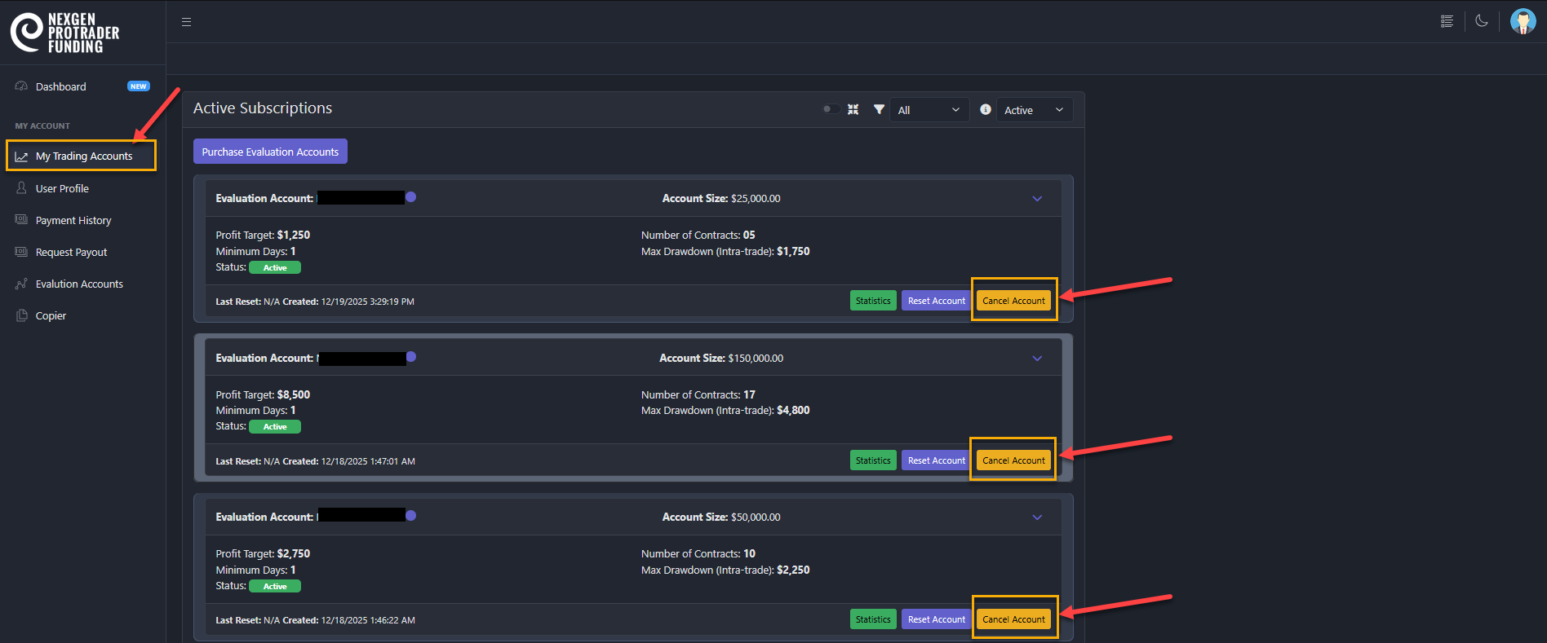This screenshot has width=1547, height=643.
Task: Expand the $25,000 evaluation account chevron
Action: [x=1037, y=199]
